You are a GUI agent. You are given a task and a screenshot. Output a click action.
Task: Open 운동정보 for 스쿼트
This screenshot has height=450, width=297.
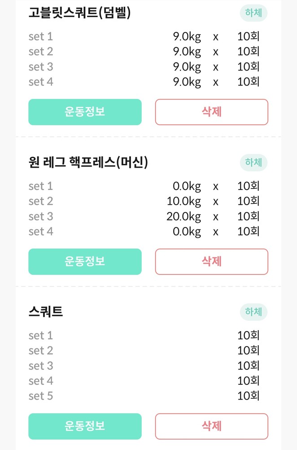click(x=85, y=426)
